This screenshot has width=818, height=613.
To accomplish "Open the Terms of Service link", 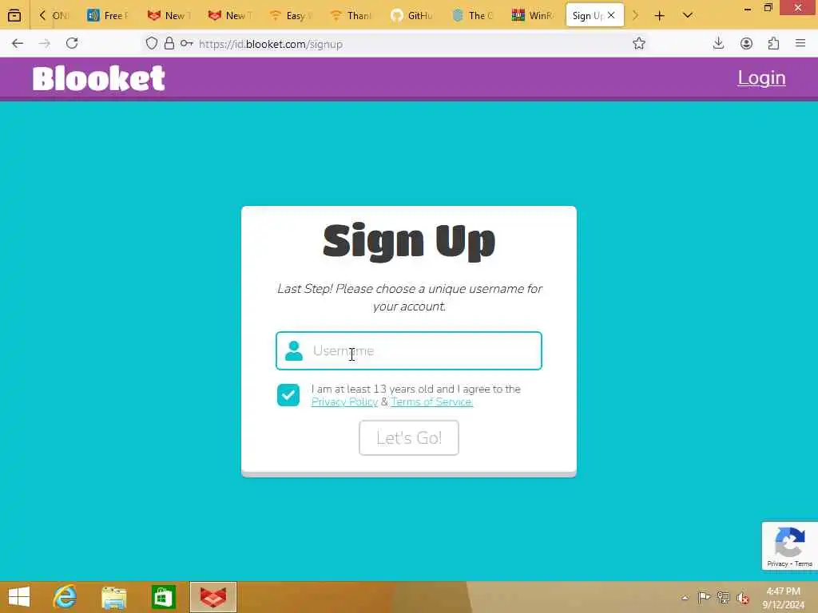I will click(x=431, y=402).
